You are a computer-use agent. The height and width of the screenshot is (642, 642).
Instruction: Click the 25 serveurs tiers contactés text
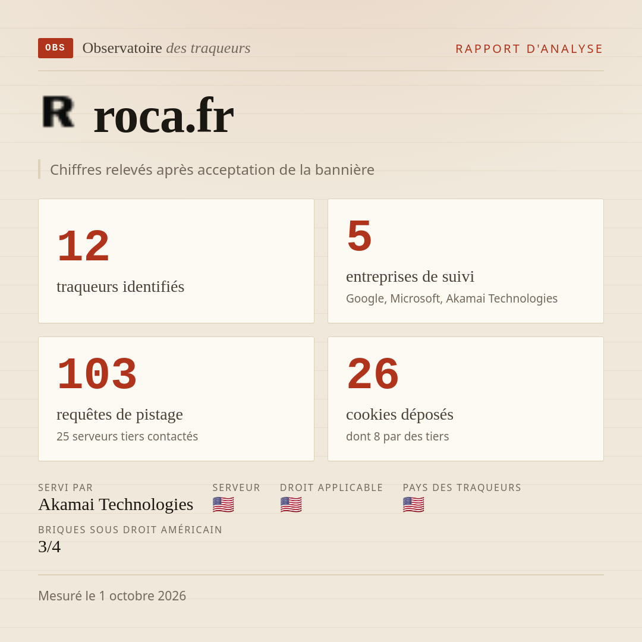coord(127,436)
